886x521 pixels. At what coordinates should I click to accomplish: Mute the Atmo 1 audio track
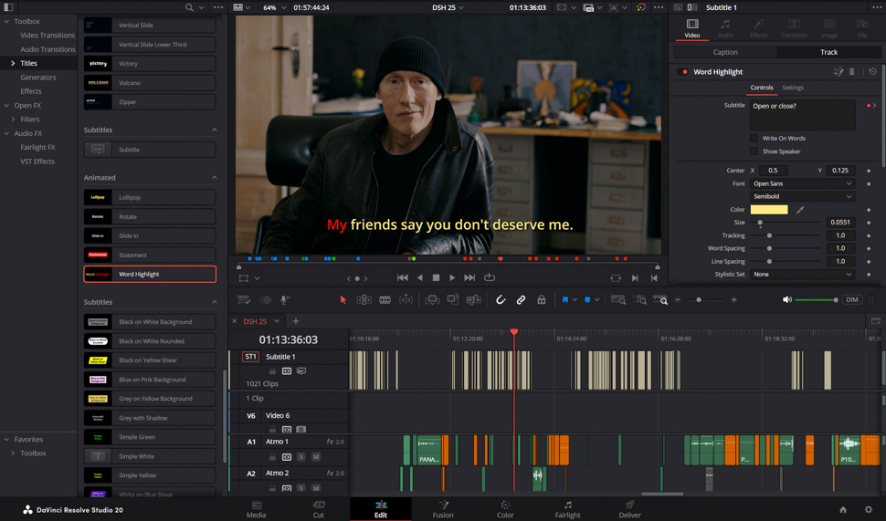pos(316,456)
